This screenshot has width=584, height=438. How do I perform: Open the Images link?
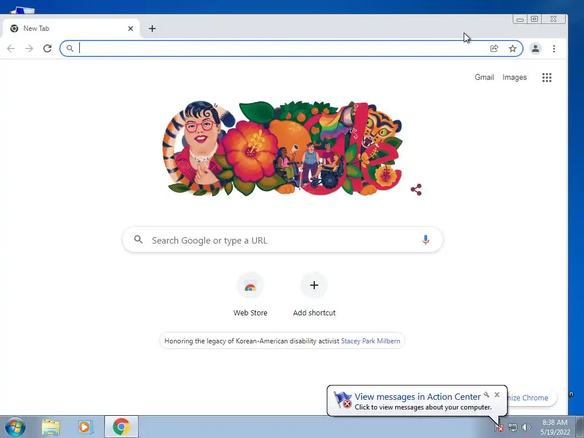(514, 77)
